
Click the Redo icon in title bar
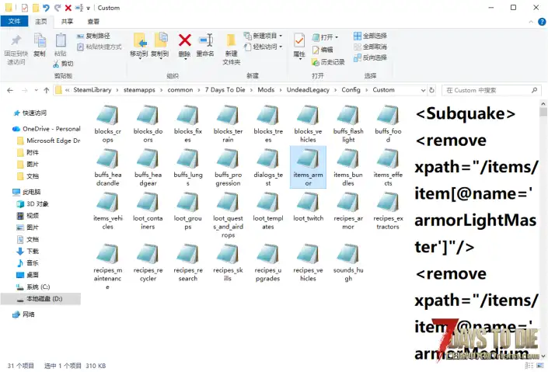[x=58, y=8]
